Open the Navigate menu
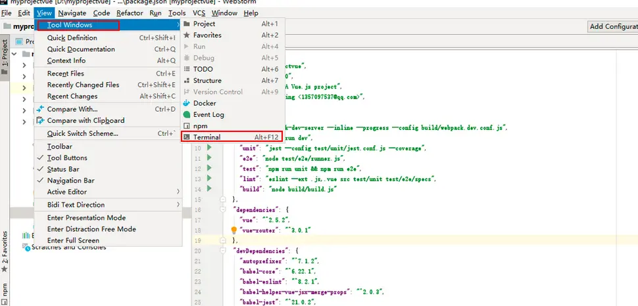The height and width of the screenshot is (306, 638). click(x=72, y=13)
